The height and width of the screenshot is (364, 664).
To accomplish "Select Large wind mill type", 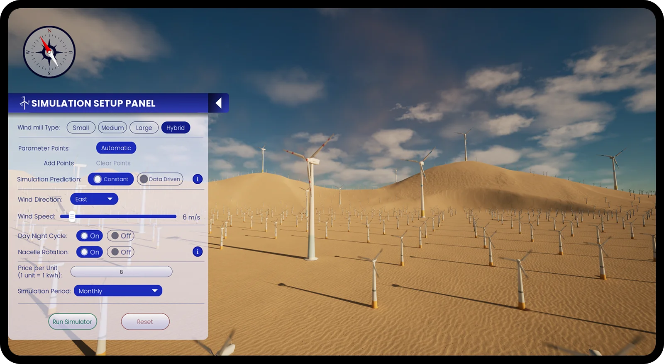I will coord(144,128).
